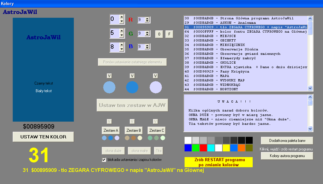Click the UWAGA notes box scroll-up arrow
323x184 pixels.
pos(310,97)
